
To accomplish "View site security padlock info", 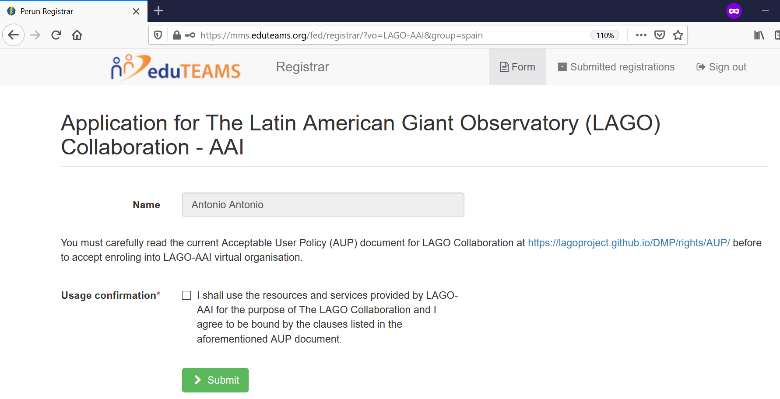I will [x=176, y=35].
